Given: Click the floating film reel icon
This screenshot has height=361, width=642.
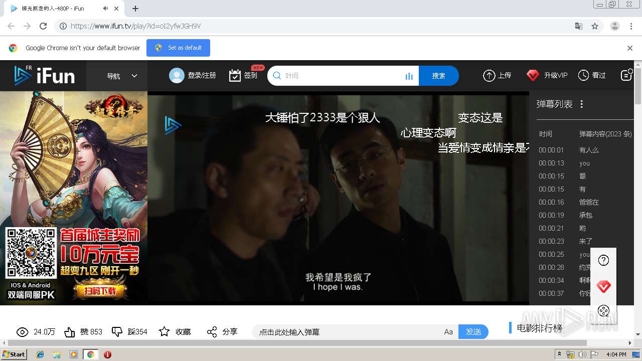Looking at the screenshot, I should point(604,311).
